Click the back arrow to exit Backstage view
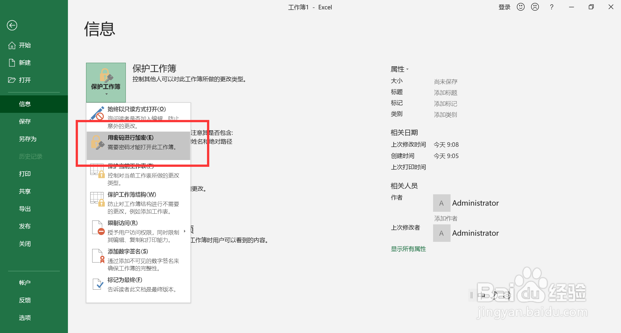Image resolution: width=621 pixels, height=333 pixels. (12, 25)
